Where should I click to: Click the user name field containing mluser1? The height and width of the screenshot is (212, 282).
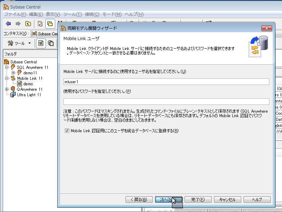(166, 82)
